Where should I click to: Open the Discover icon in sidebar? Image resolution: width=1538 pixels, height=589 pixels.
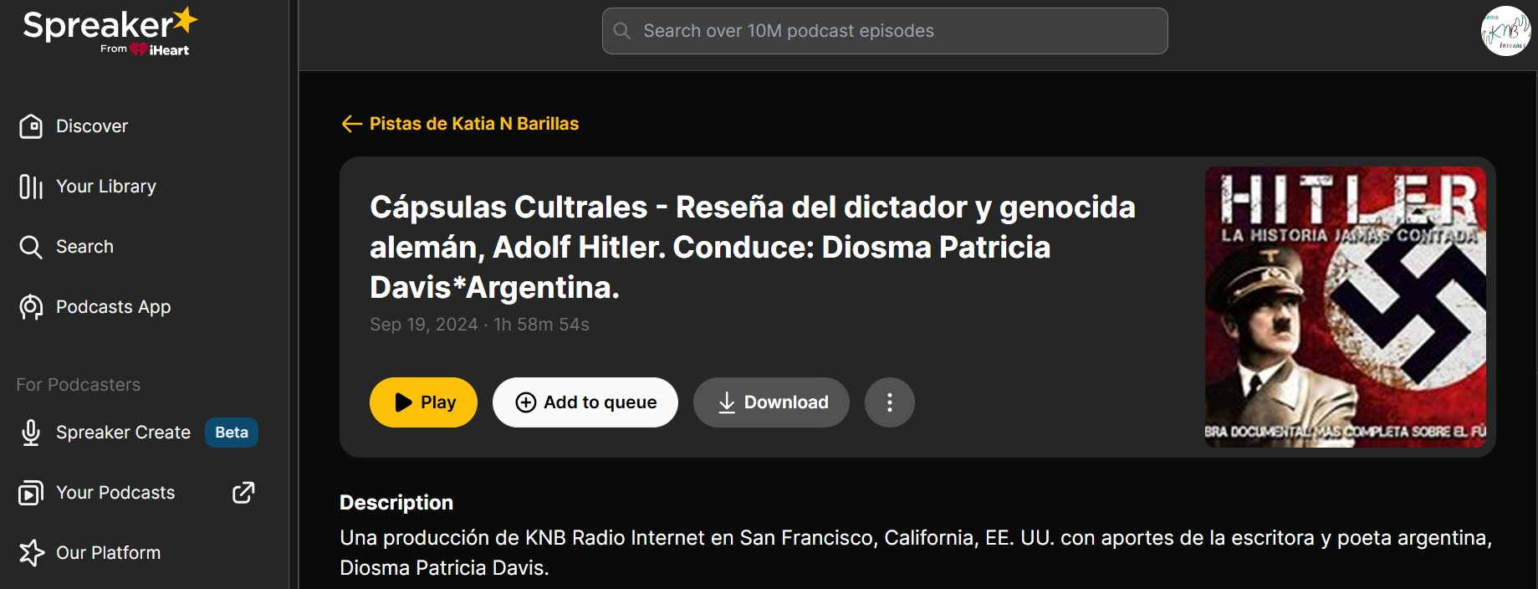pos(31,126)
